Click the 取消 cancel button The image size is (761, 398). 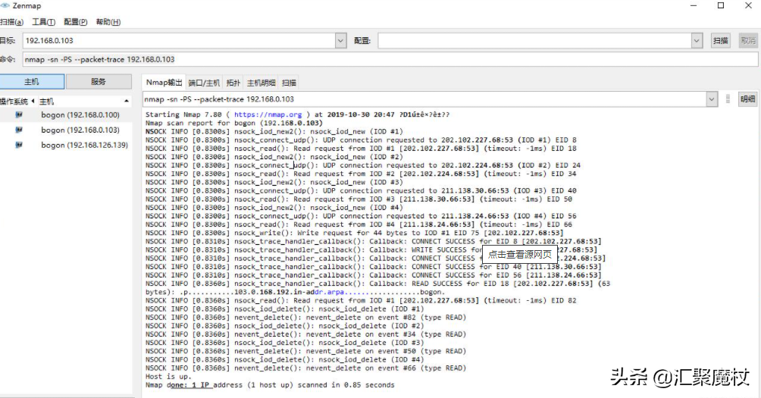point(748,41)
